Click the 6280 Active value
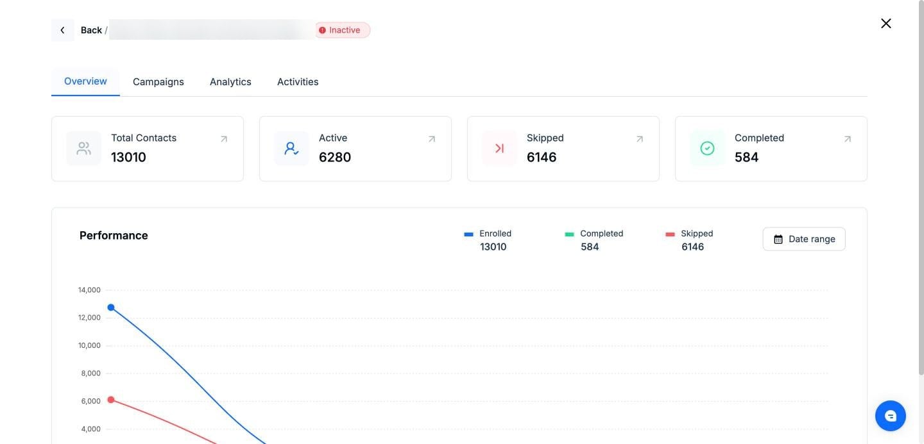Screen dimensions: 924x444 click(335, 158)
